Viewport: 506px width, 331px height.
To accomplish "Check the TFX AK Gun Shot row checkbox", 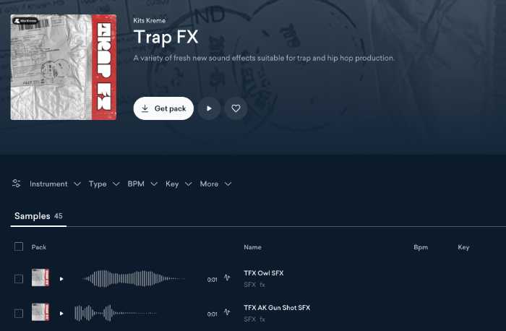I will [x=19, y=313].
